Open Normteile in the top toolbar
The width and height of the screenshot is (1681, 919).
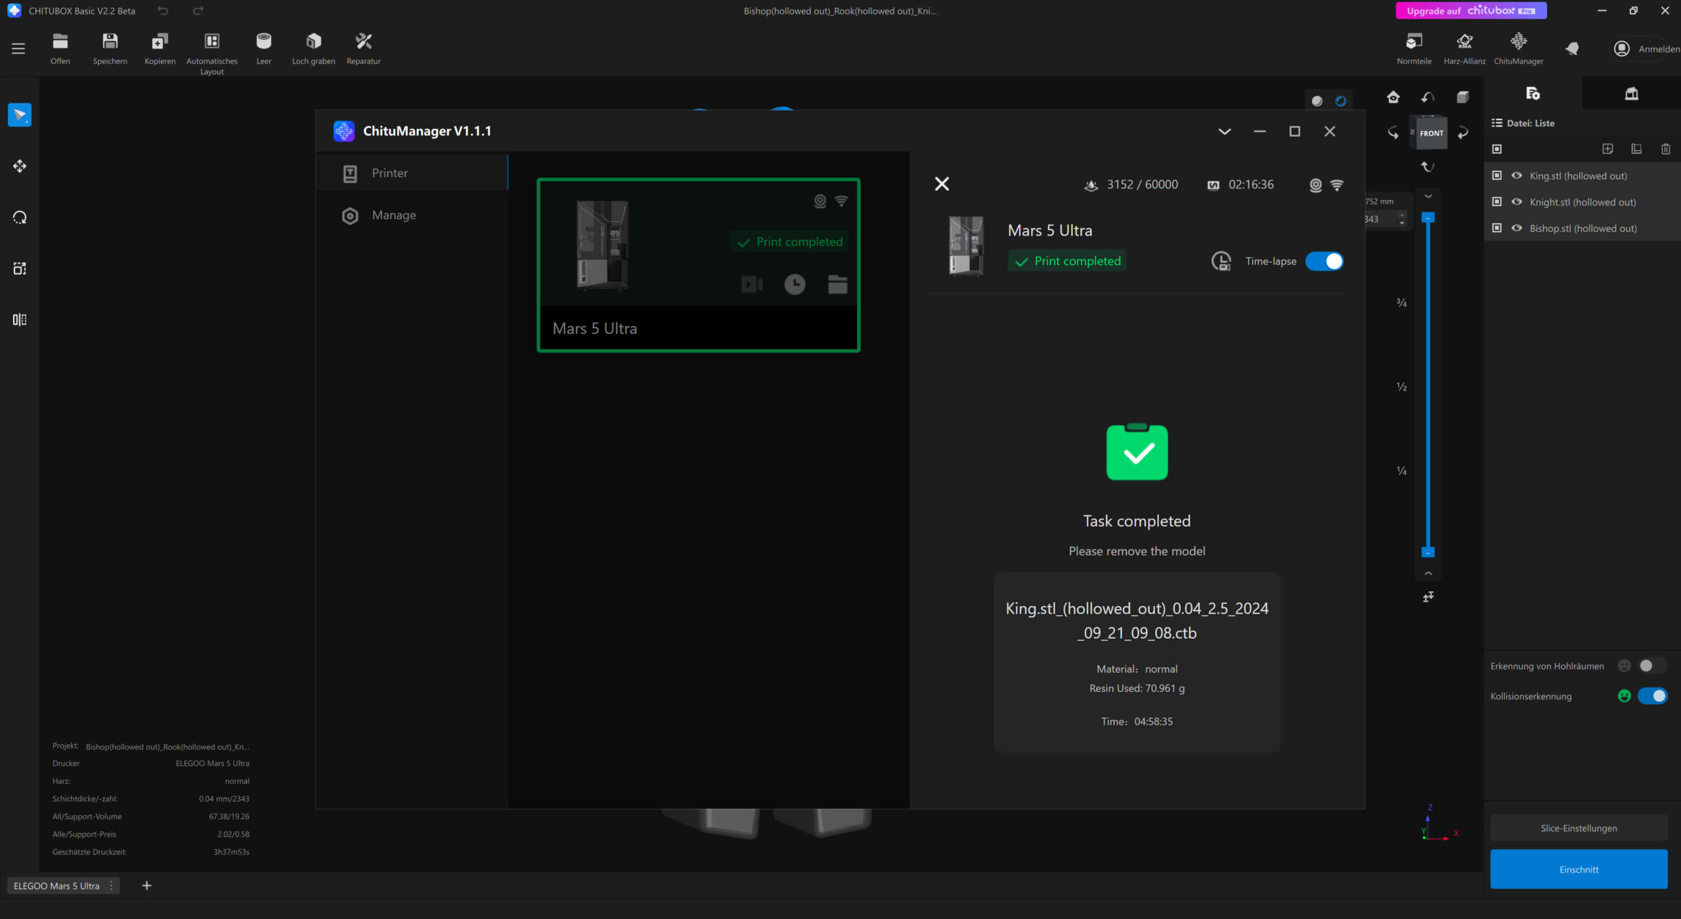pyautogui.click(x=1414, y=49)
